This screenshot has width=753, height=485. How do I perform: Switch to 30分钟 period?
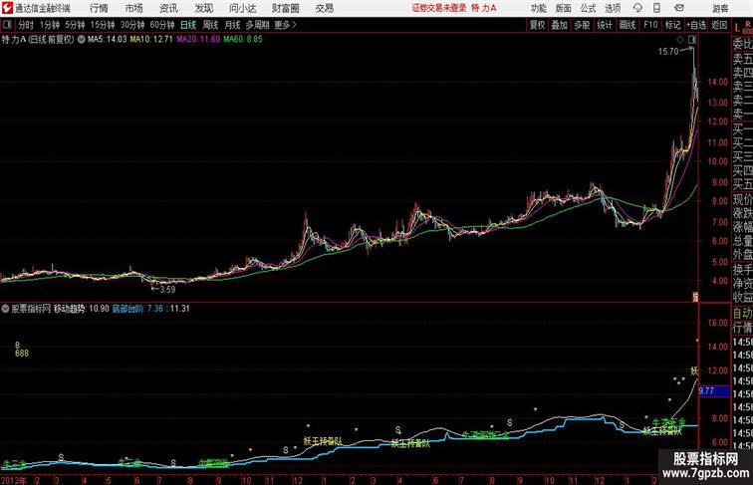132,25
